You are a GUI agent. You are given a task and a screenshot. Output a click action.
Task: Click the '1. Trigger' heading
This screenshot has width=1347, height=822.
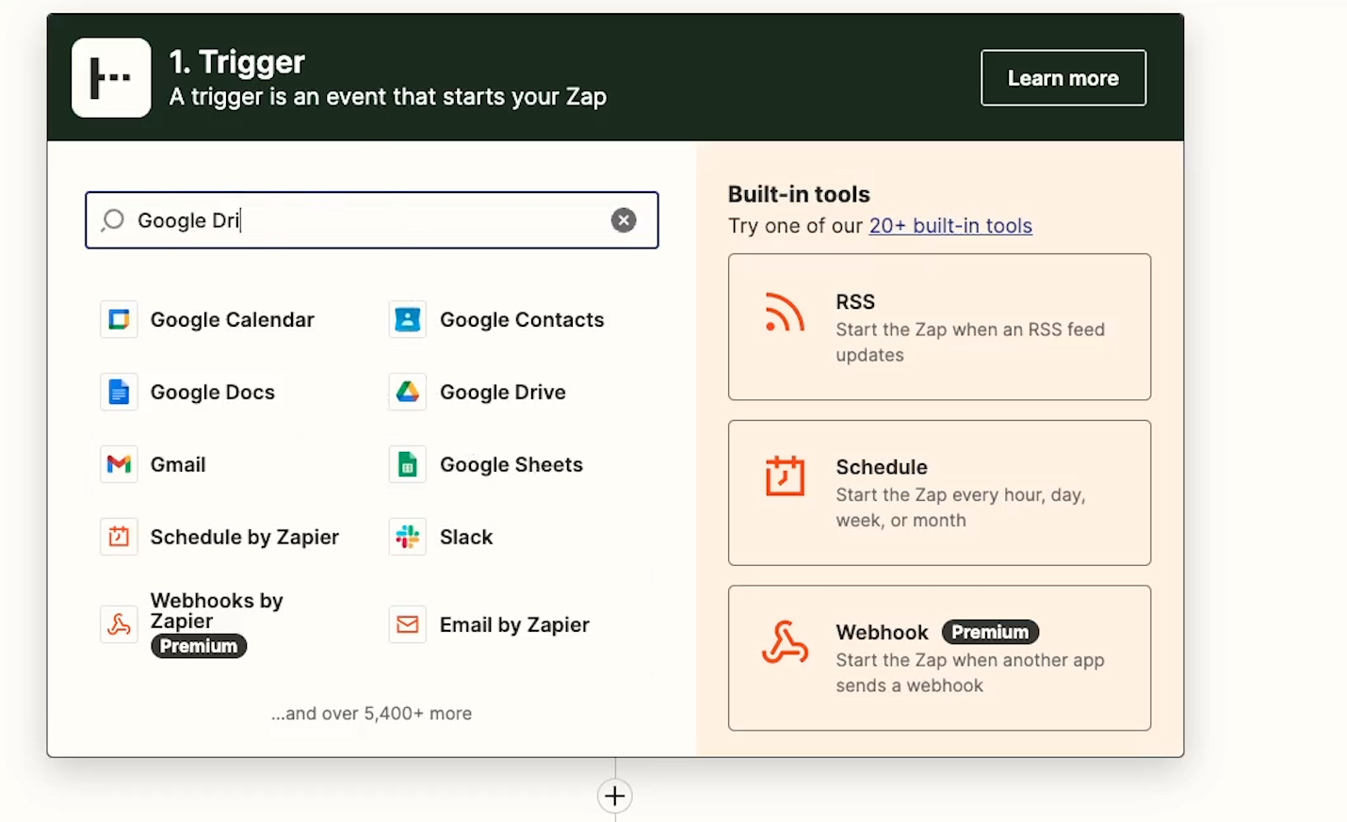[x=237, y=62]
